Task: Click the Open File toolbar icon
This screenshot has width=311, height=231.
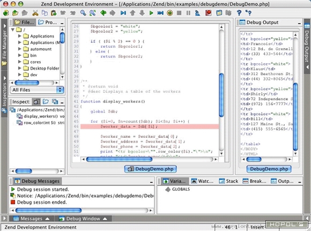Action: pos(15,13)
